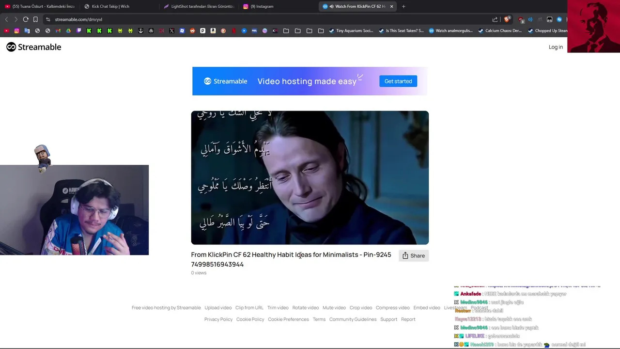Click the Report footer link
Screen dimensions: 620x349
tap(408, 319)
